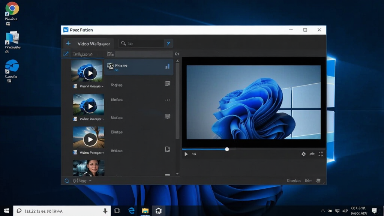Viewport: 384px width, 216px height.
Task: Click the filter funnel icon beside search
Action: (x=168, y=43)
